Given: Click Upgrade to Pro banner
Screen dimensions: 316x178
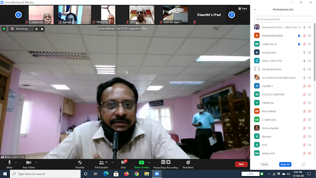Looking at the screenshot, I should 138,29.
